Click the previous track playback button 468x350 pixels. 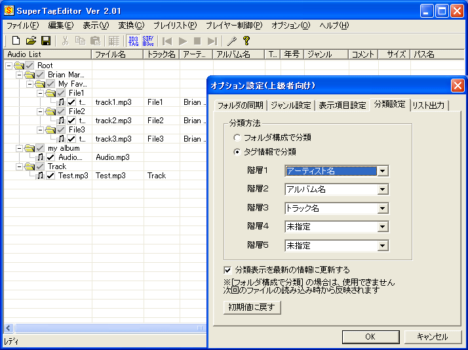pos(167,41)
